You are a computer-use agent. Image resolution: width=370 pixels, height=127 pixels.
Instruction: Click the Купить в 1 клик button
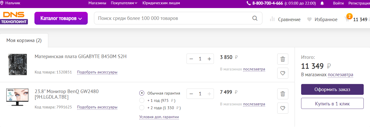pyautogui.click(x=332, y=104)
